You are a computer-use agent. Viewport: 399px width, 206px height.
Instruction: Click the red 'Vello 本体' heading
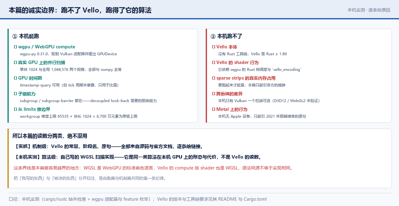(x=227, y=47)
